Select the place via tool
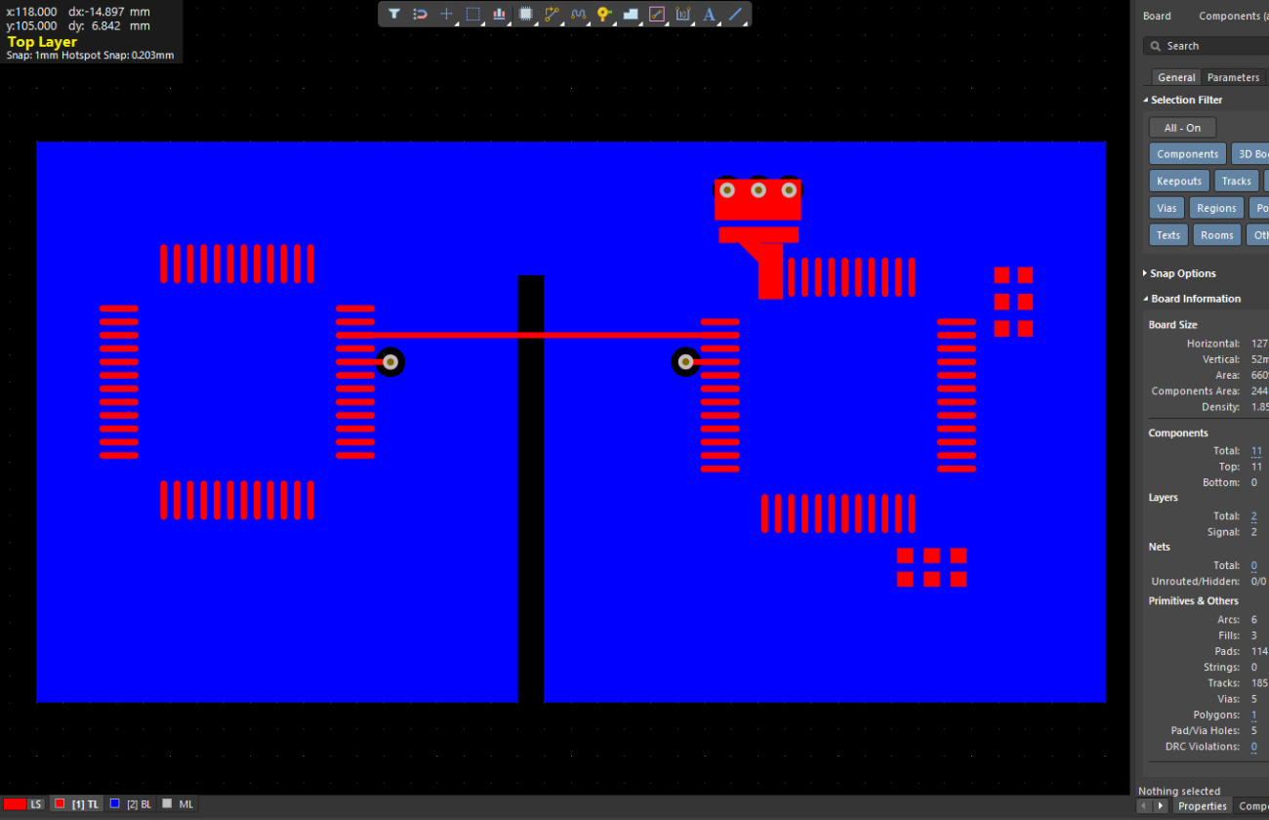This screenshot has height=820, width=1269. [603, 14]
